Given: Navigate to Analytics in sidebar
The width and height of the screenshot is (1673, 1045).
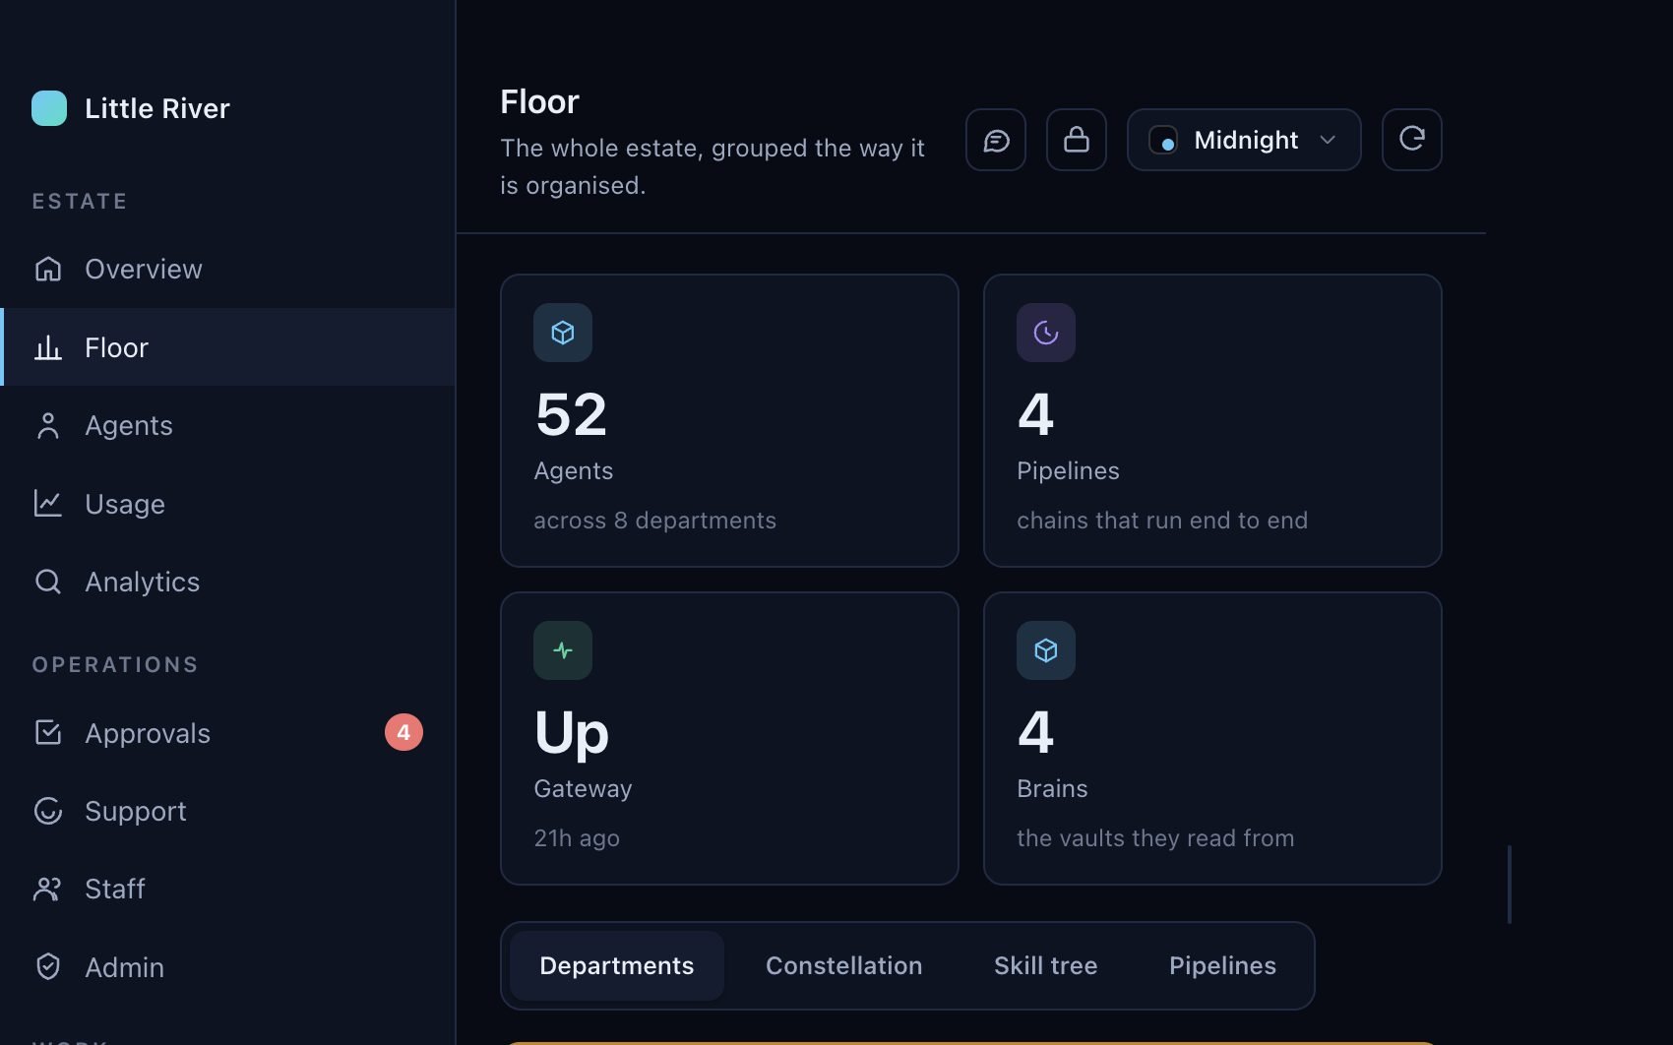Looking at the screenshot, I should 227,582.
